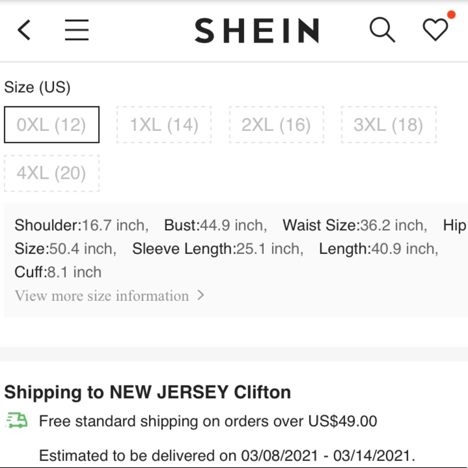Select size 1XL (14)

pos(164,124)
